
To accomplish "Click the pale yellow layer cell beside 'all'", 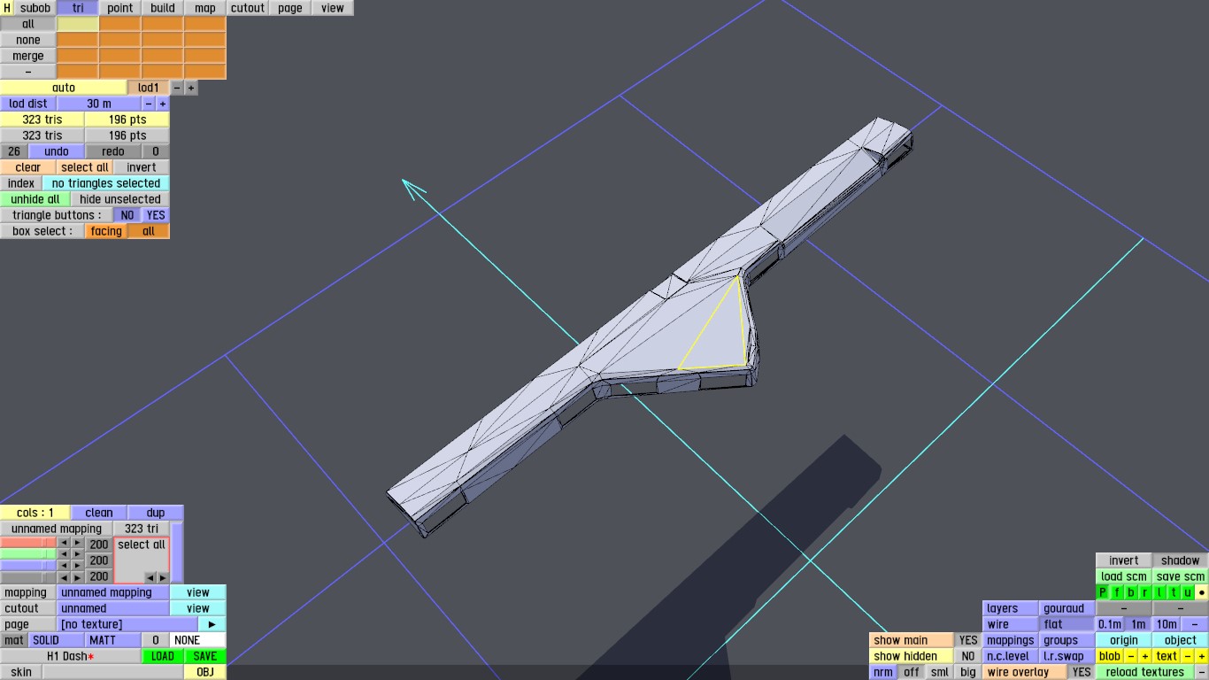I will [x=78, y=24].
